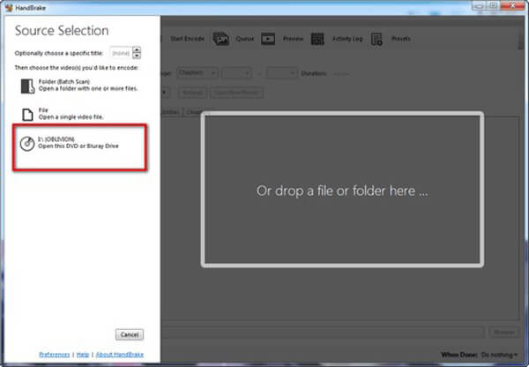Image resolution: width=529 pixels, height=367 pixels.
Task: Open the Activity Log icon
Action: (x=317, y=39)
